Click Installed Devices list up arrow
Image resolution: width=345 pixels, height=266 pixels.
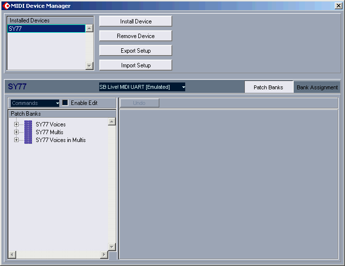click(x=89, y=28)
